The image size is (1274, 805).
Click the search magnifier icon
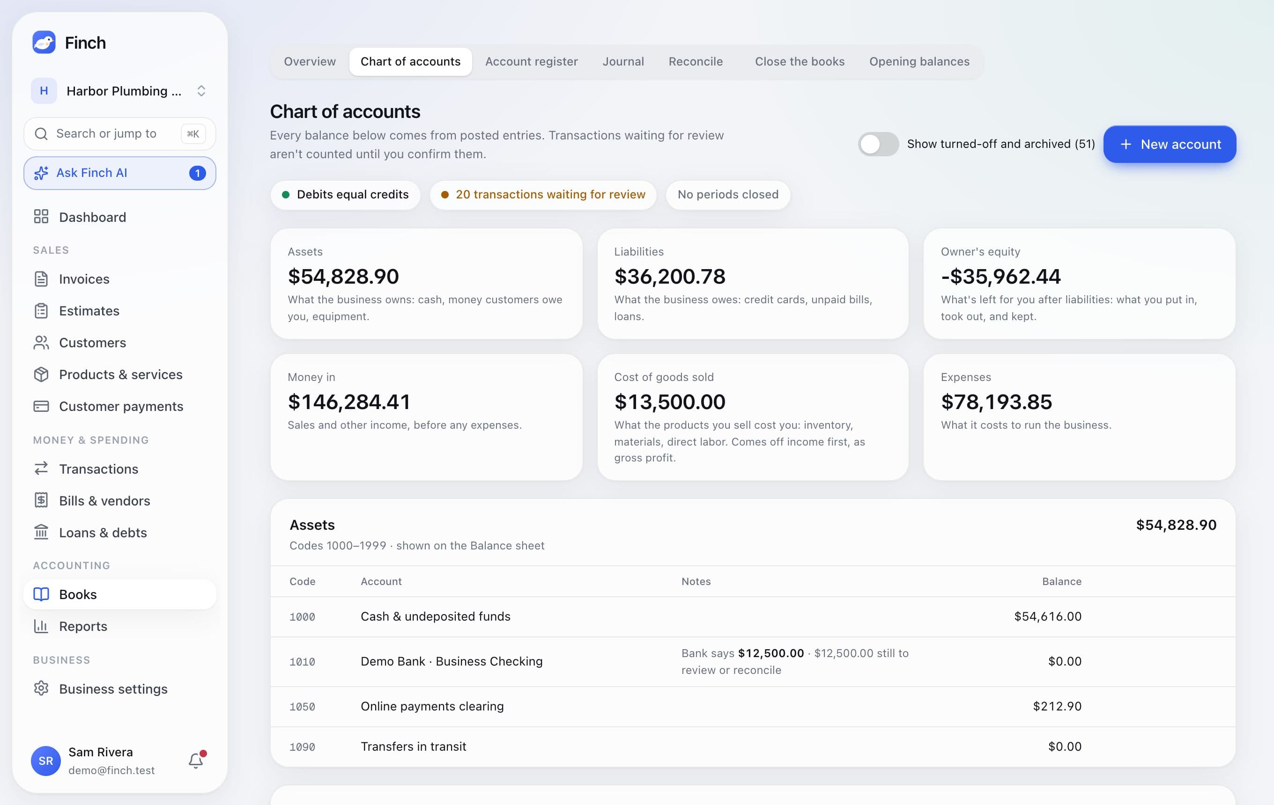coord(41,134)
